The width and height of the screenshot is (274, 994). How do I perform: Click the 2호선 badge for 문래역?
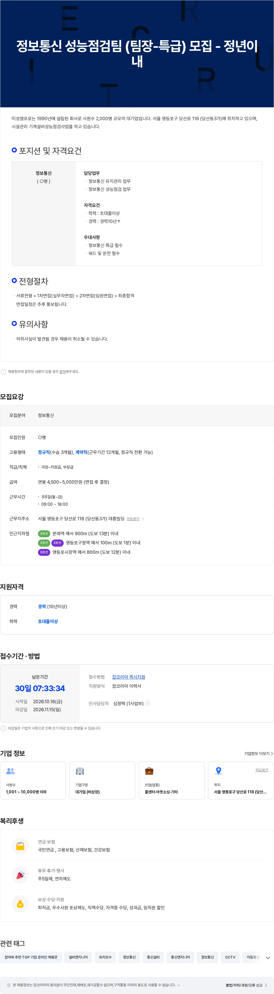coord(44,533)
